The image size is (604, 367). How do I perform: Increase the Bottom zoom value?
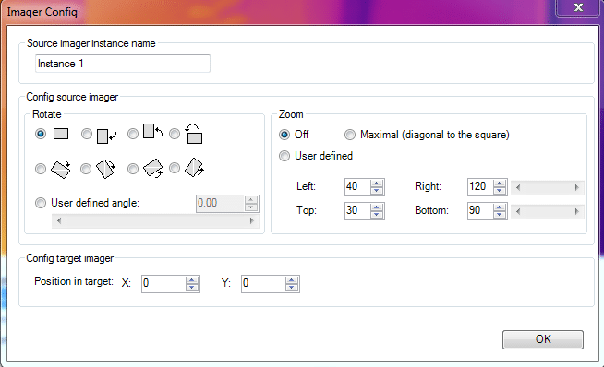[500, 207]
